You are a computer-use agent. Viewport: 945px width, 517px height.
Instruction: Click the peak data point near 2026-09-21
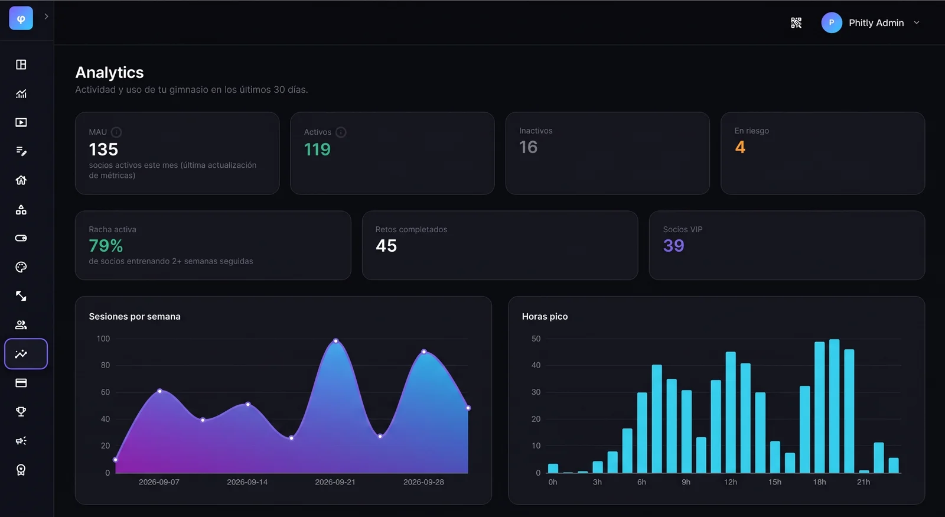point(335,341)
